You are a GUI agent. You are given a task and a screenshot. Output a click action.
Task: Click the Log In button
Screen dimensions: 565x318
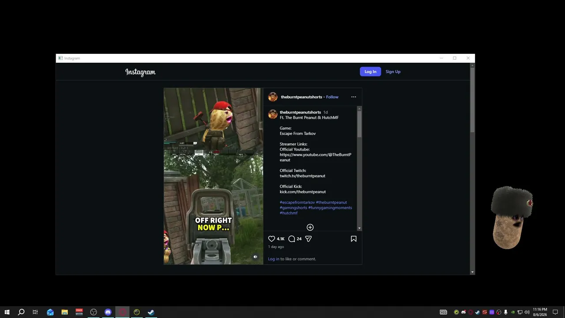[370, 72]
